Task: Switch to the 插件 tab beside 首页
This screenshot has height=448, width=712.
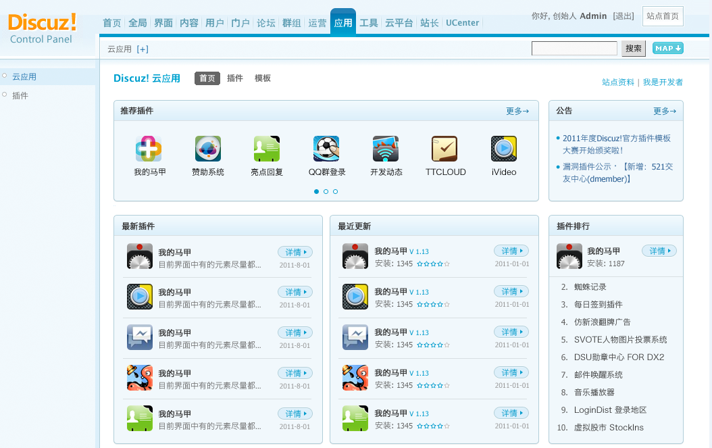Action: click(x=235, y=78)
